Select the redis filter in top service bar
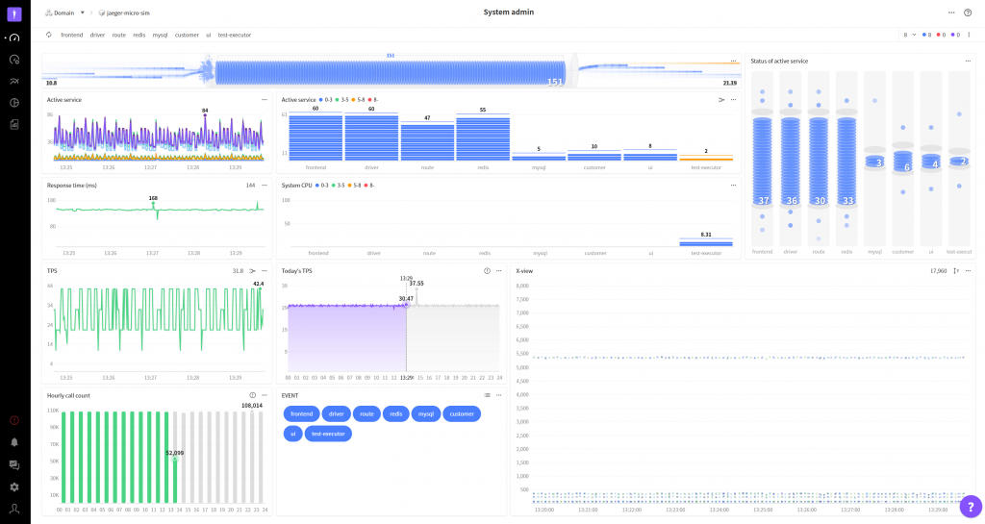 (x=139, y=35)
